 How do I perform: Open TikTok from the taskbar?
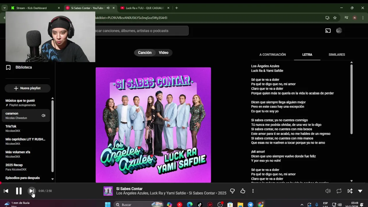pyautogui.click(x=200, y=205)
